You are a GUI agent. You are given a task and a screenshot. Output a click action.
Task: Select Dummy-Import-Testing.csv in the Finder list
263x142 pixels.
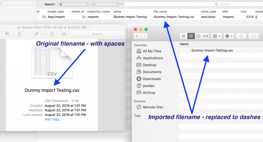click(212, 50)
